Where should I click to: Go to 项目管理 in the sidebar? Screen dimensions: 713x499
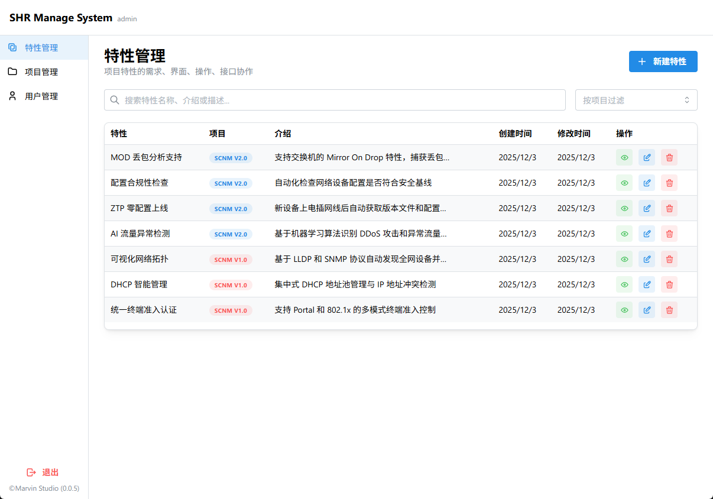pyautogui.click(x=41, y=72)
